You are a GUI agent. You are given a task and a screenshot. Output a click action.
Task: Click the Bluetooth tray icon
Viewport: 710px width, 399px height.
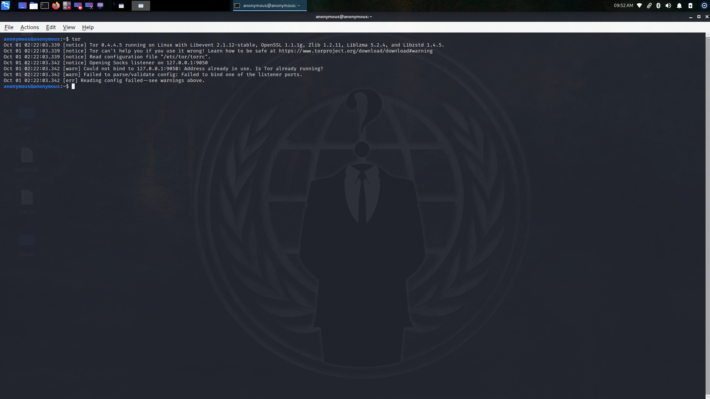click(658, 6)
